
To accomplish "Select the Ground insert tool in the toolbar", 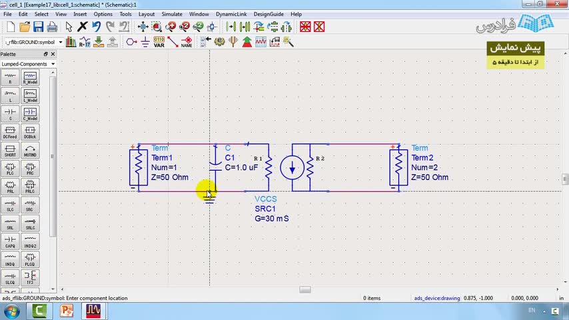I will coord(145,42).
